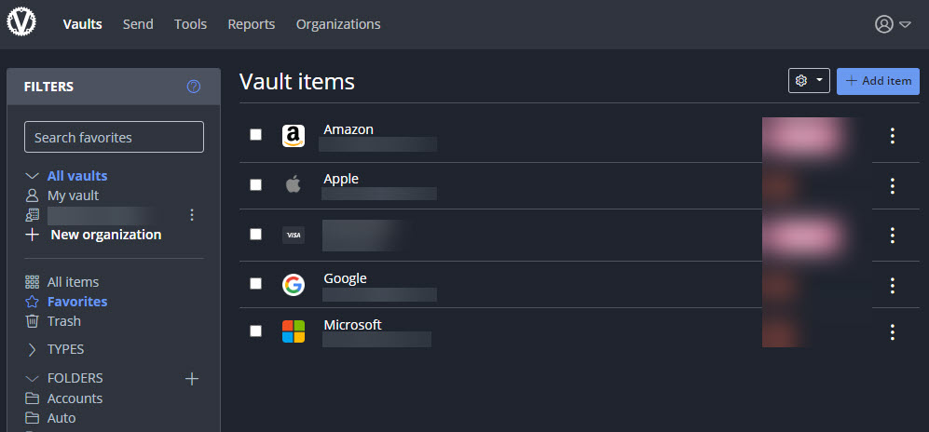Click the Visa card item icon
The image size is (929, 432).
pos(294,235)
